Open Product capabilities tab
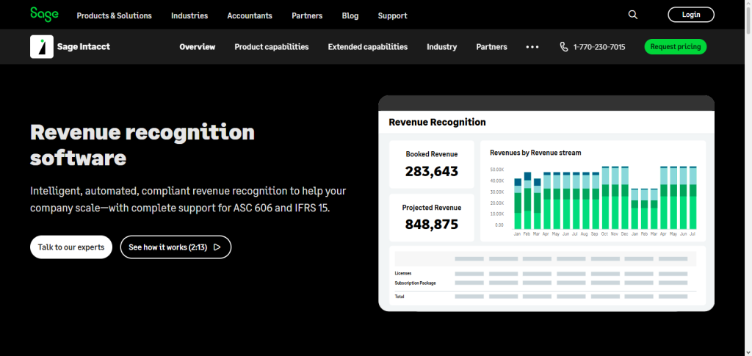The image size is (752, 356). point(272,47)
